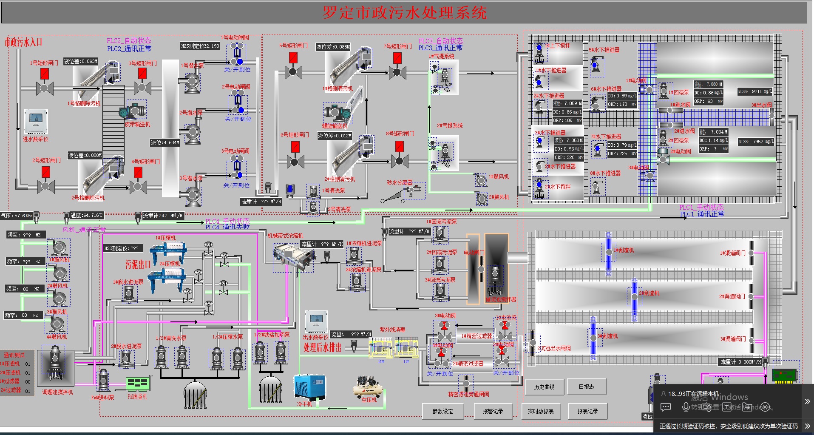The width and height of the screenshot is (814, 435).
Task: Click the microphone icon in remote-control overlay
Action: (685, 407)
